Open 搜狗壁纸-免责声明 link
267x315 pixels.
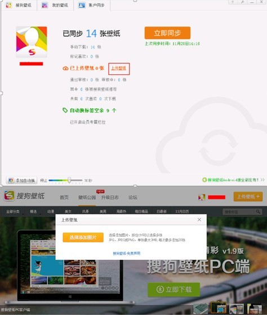click(x=127, y=254)
